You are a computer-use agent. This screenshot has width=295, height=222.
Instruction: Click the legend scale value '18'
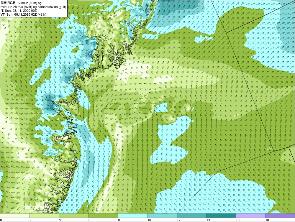pyautogui.click(x=267, y=220)
